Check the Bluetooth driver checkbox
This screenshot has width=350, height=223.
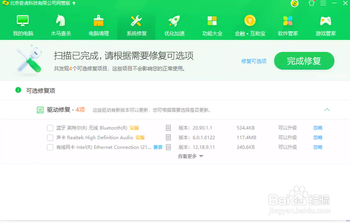pyautogui.click(x=50, y=128)
